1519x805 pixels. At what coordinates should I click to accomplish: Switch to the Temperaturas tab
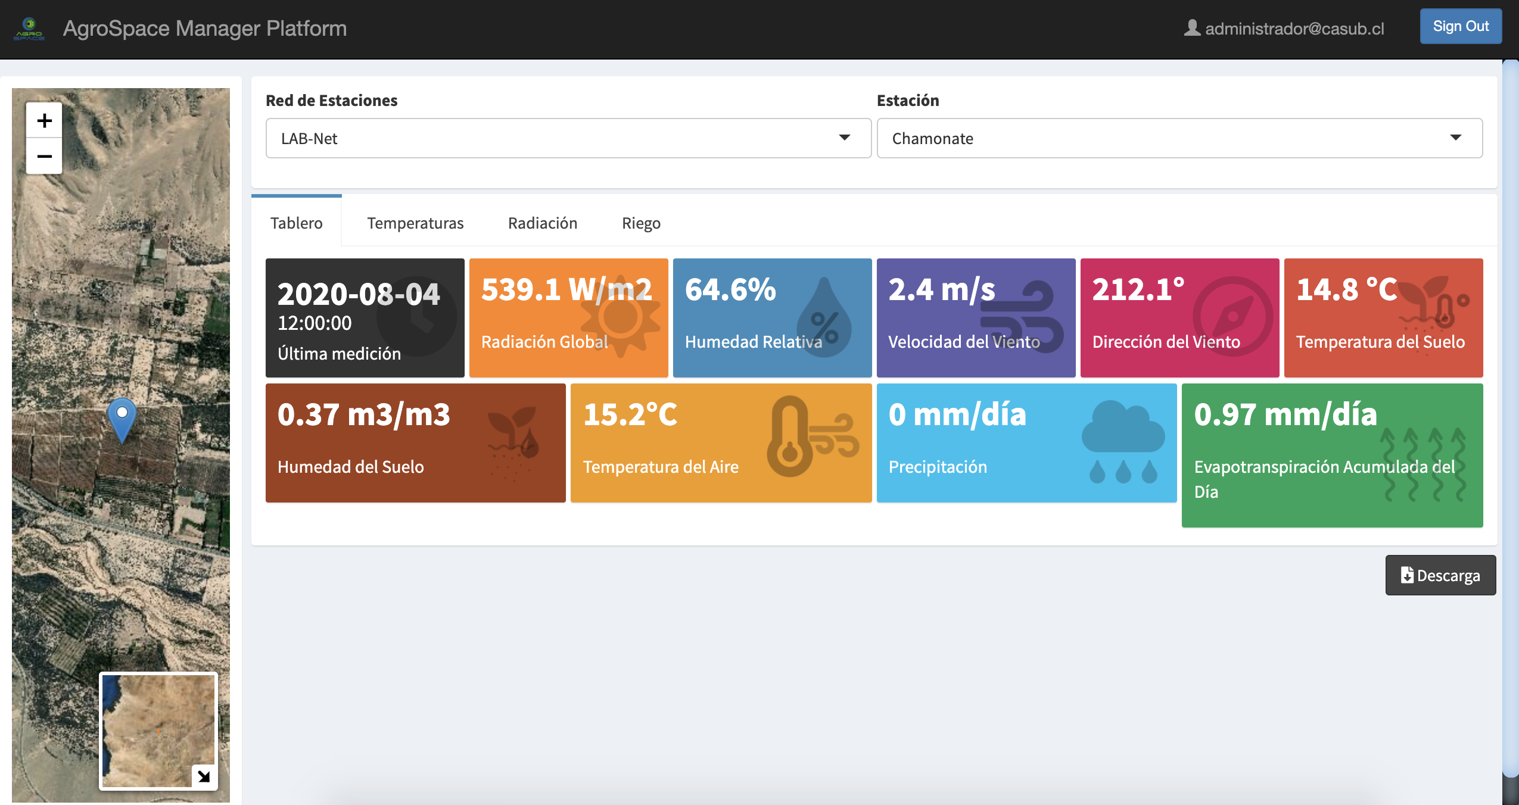(x=415, y=223)
